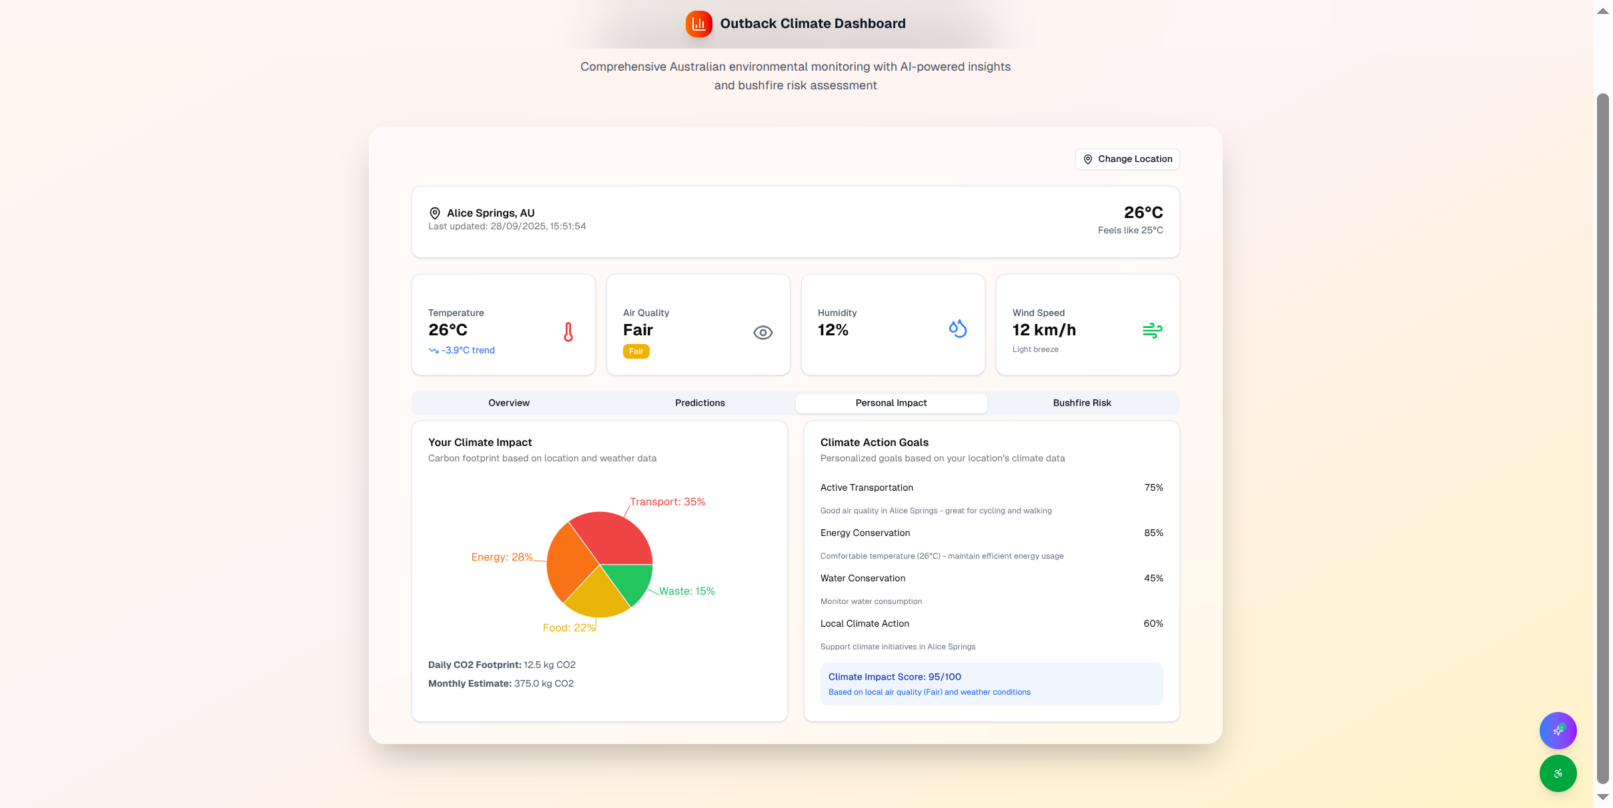Viewport: 1613px width, 808px height.
Task: Click the red Transport pie slice
Action: (x=617, y=539)
